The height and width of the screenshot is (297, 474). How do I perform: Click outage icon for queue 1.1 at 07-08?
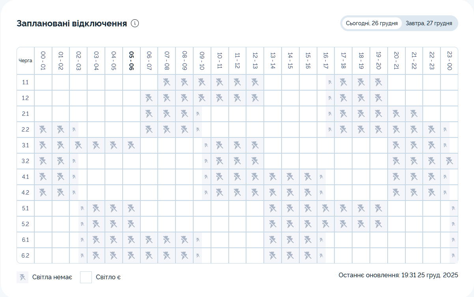[x=166, y=82]
